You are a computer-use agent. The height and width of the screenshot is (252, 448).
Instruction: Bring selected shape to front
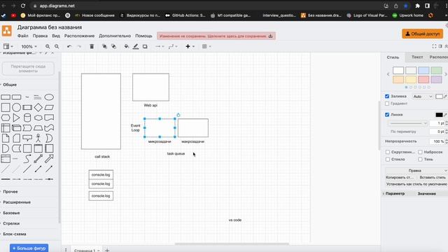pos(104,46)
